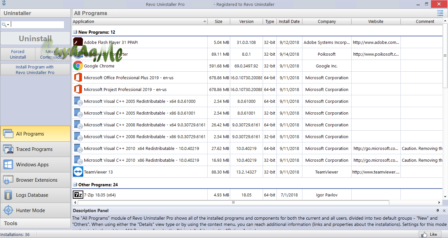The width and height of the screenshot is (448, 238).
Task: Sort by the Comment column header
Action: (x=422, y=22)
